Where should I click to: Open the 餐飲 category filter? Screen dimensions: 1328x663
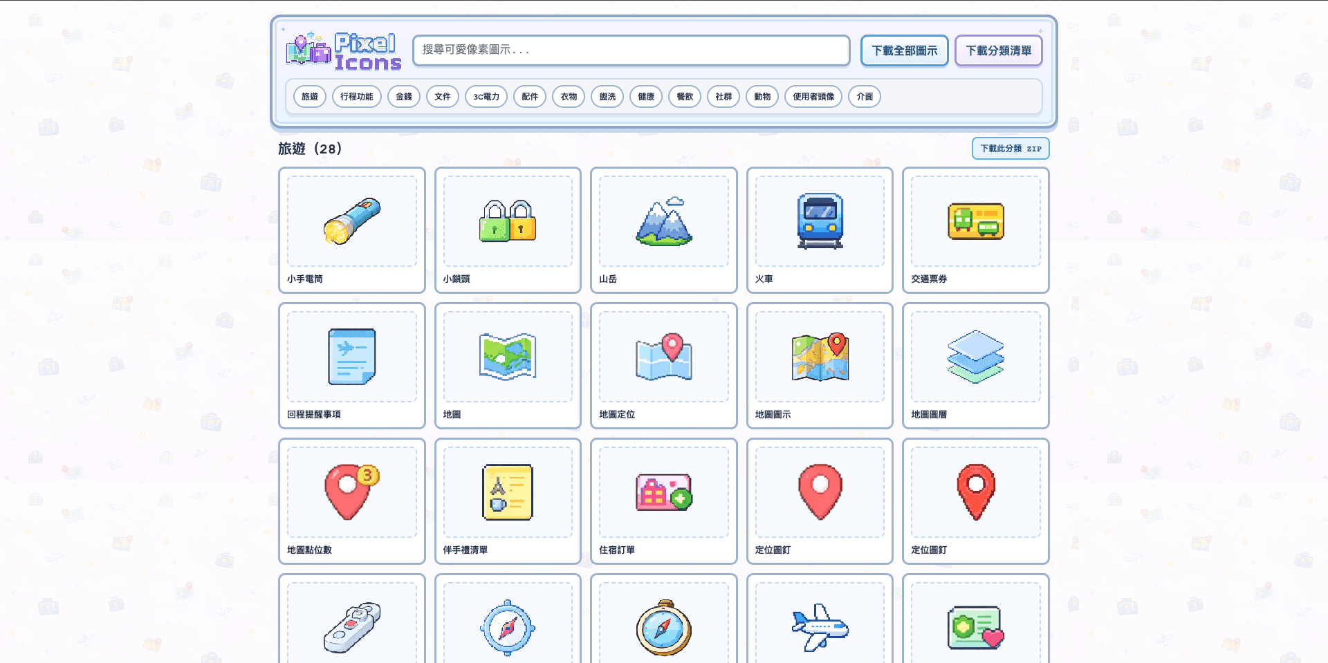[685, 96]
